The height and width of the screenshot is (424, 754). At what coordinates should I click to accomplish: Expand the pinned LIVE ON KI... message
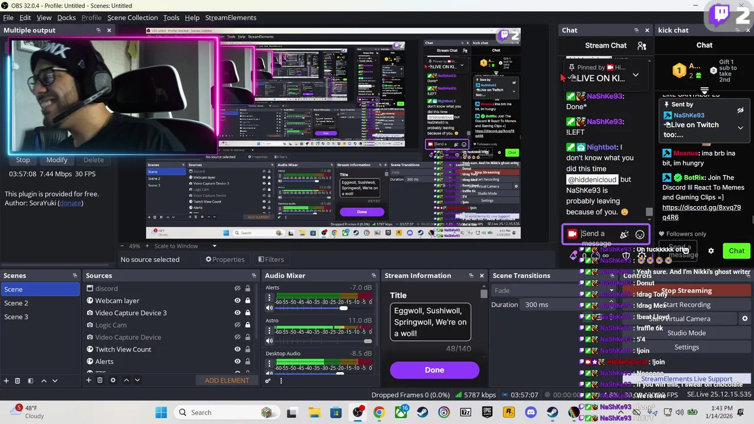click(636, 75)
